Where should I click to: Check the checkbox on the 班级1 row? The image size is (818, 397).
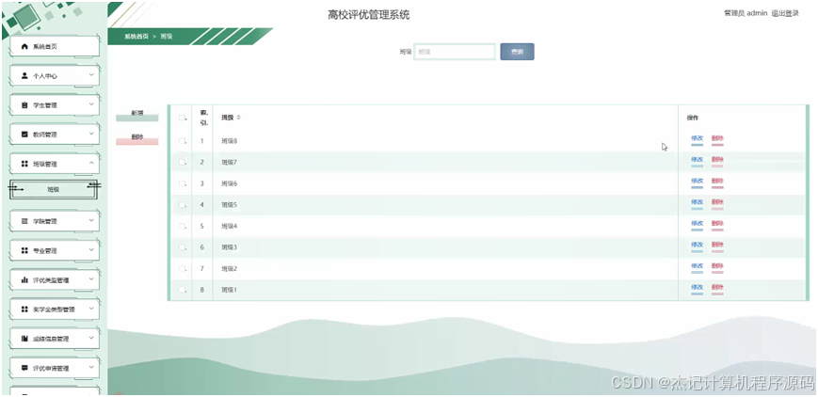coord(182,290)
